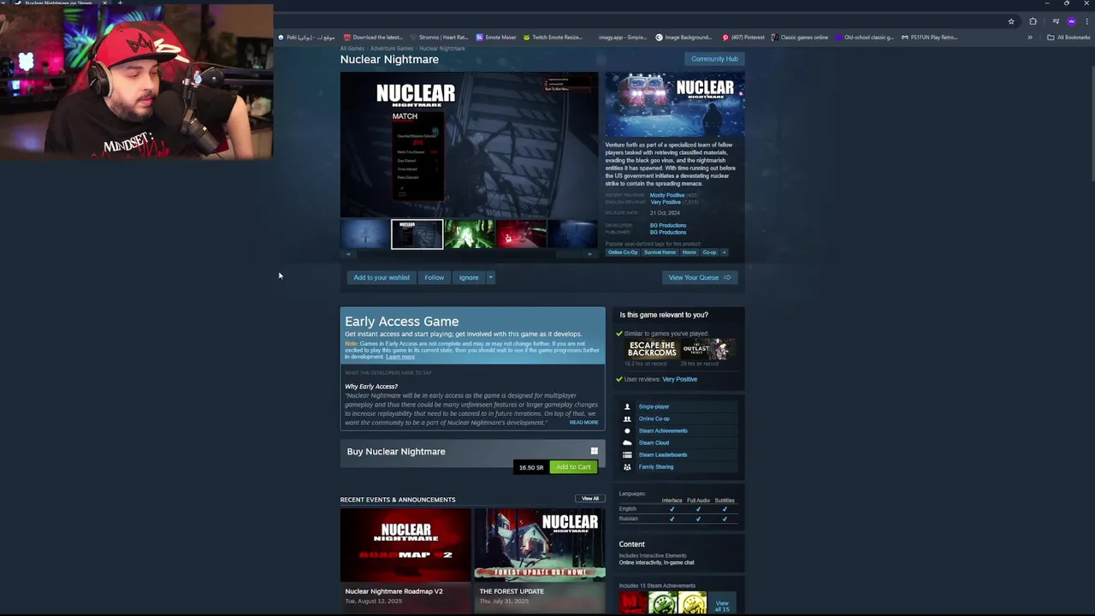This screenshot has height=616, width=1095.
Task: Open View Your Queue
Action: (699, 277)
